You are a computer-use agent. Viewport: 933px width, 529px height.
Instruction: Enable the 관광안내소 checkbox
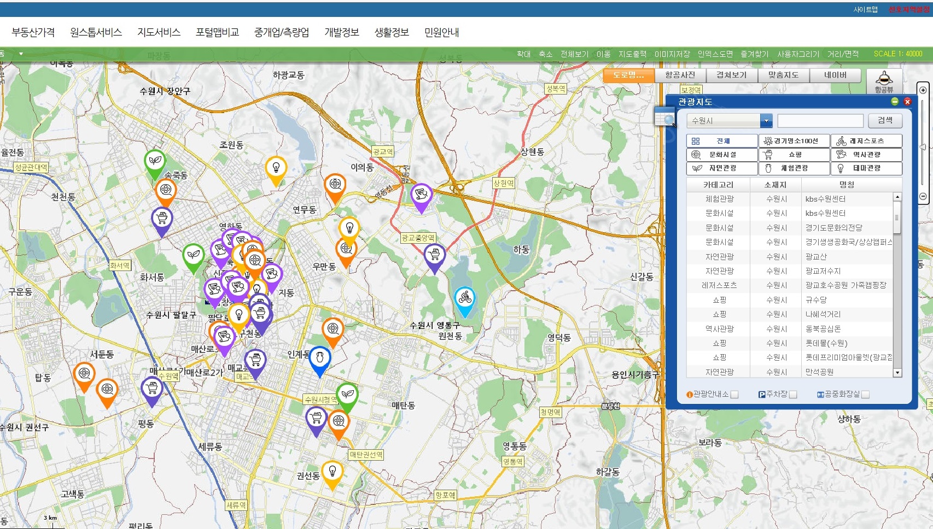click(734, 395)
